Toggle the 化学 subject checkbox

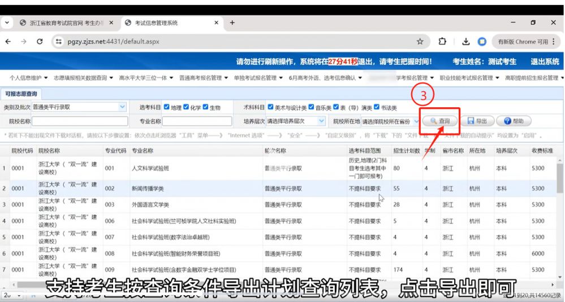tap(186, 107)
